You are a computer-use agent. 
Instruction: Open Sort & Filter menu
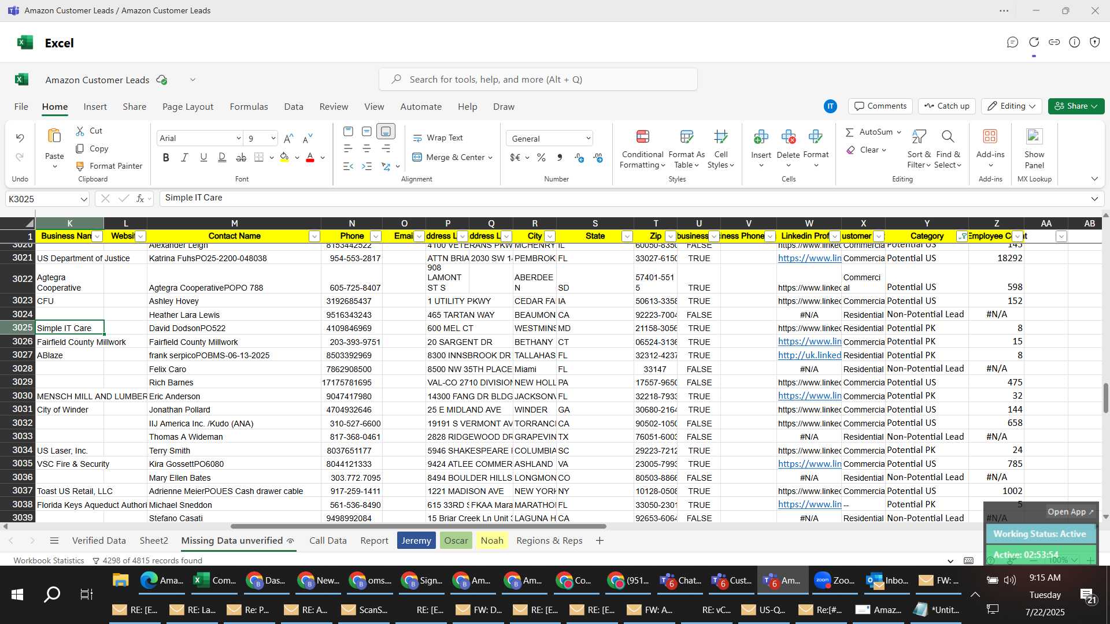point(919,149)
